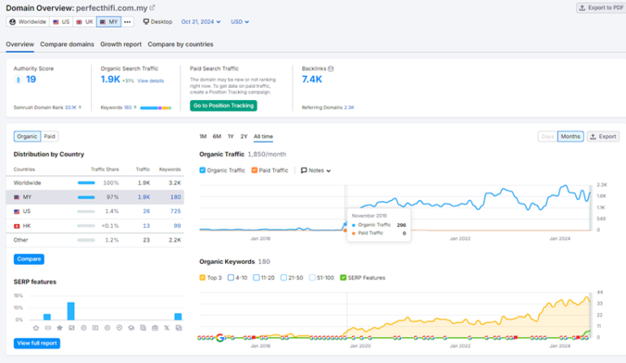Viewport: 626px width, 363px height.
Task: Open the Oct 21, 2024 date dropdown
Action: pos(201,22)
